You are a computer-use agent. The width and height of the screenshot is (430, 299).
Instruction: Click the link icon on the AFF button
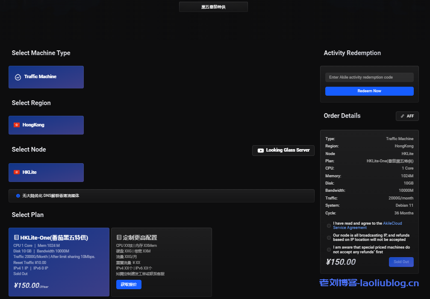point(402,116)
